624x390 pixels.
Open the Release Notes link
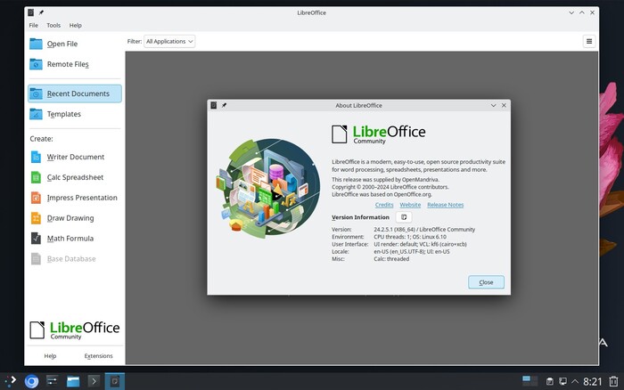point(446,205)
